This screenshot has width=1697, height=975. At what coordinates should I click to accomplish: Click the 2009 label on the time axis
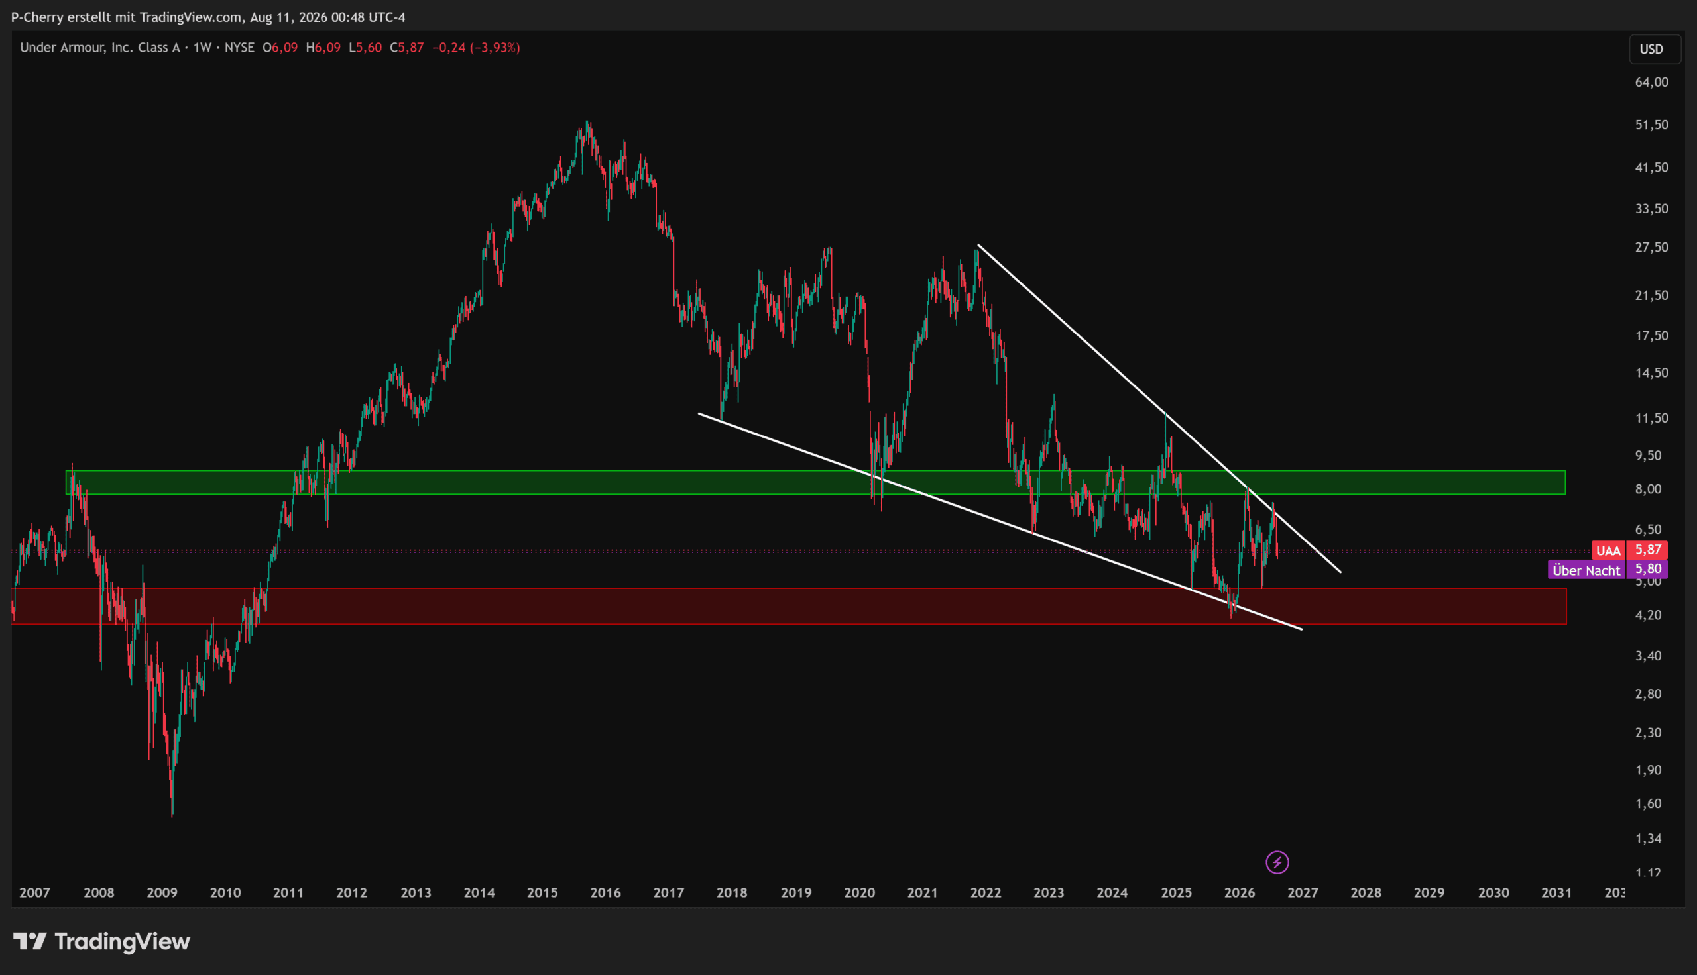(162, 893)
